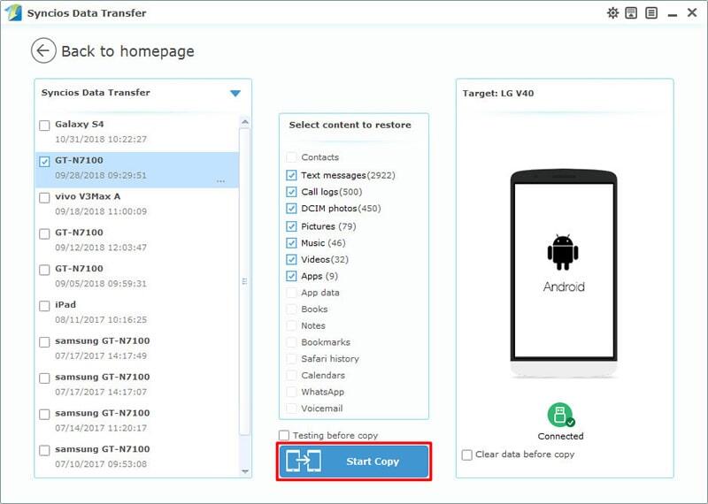The height and width of the screenshot is (504, 708).
Task: Uncheck Music content
Action: click(291, 243)
